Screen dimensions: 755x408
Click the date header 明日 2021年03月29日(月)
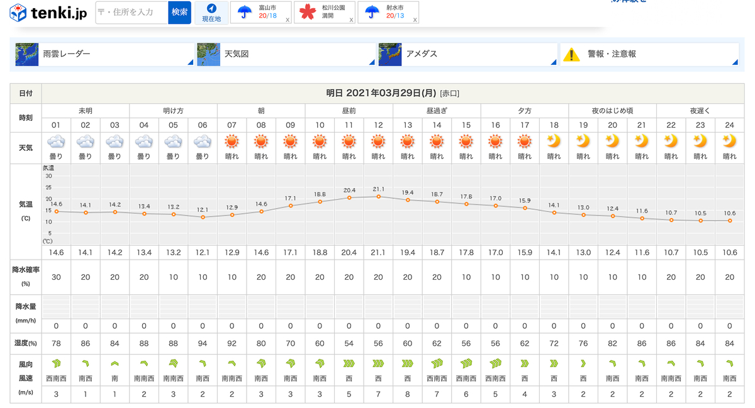click(381, 93)
